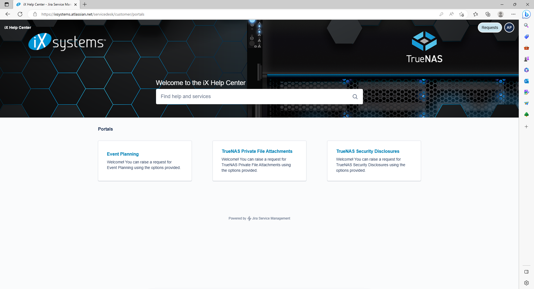Open the sidebar Microsoft 365 icon
534x289 pixels.
click(x=526, y=70)
